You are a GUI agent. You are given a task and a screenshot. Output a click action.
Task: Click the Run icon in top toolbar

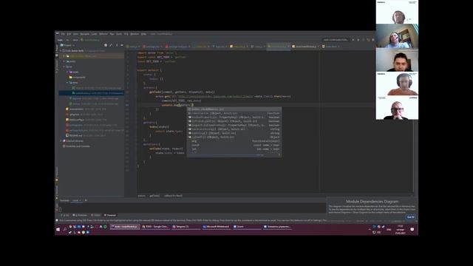[353, 40]
